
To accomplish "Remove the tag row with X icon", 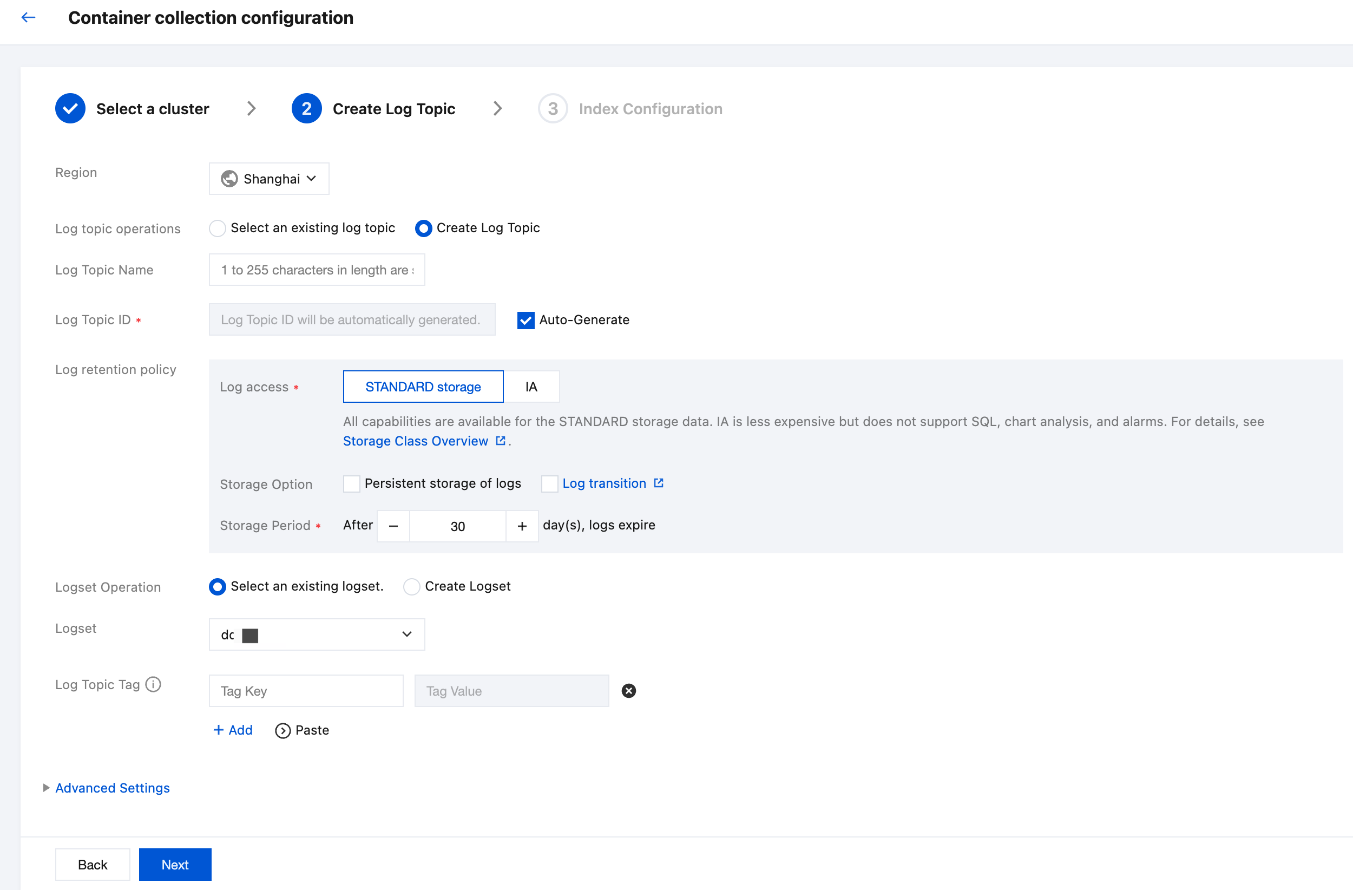I will pyautogui.click(x=628, y=690).
